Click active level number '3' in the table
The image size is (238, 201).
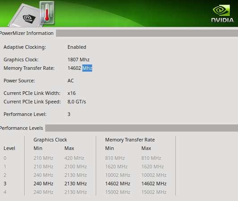pyautogui.click(x=5, y=184)
